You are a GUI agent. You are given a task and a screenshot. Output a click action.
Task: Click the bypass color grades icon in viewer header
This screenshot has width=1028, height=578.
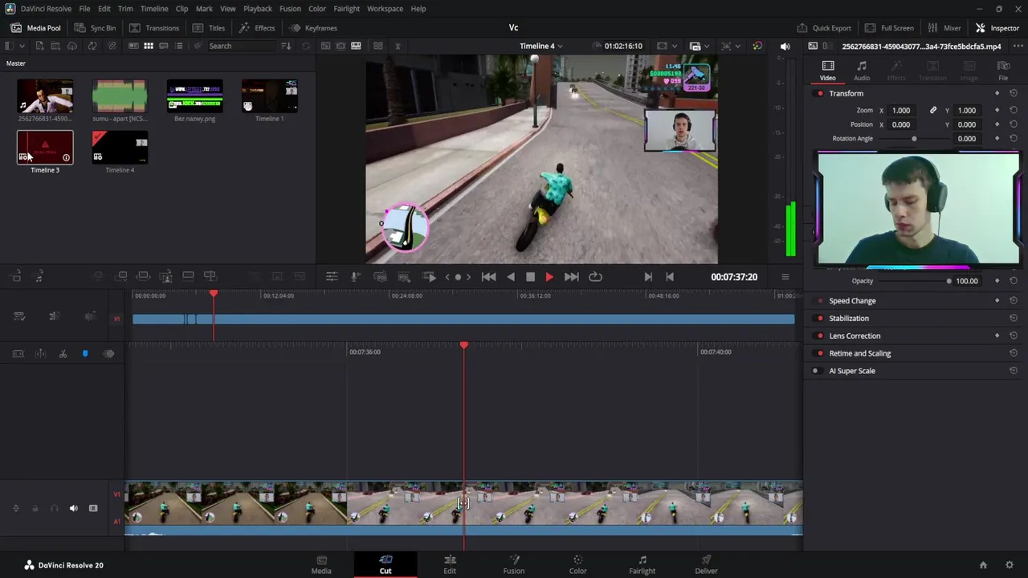[757, 46]
